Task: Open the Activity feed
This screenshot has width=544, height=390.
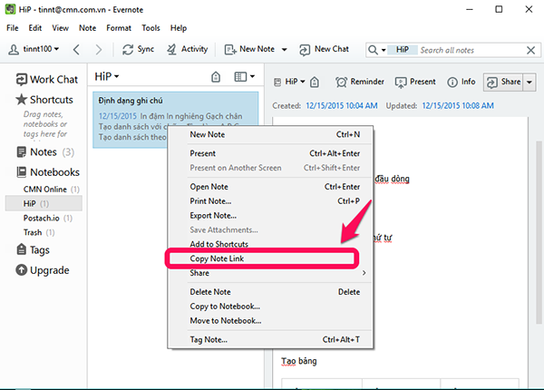Action: pyautogui.click(x=188, y=49)
